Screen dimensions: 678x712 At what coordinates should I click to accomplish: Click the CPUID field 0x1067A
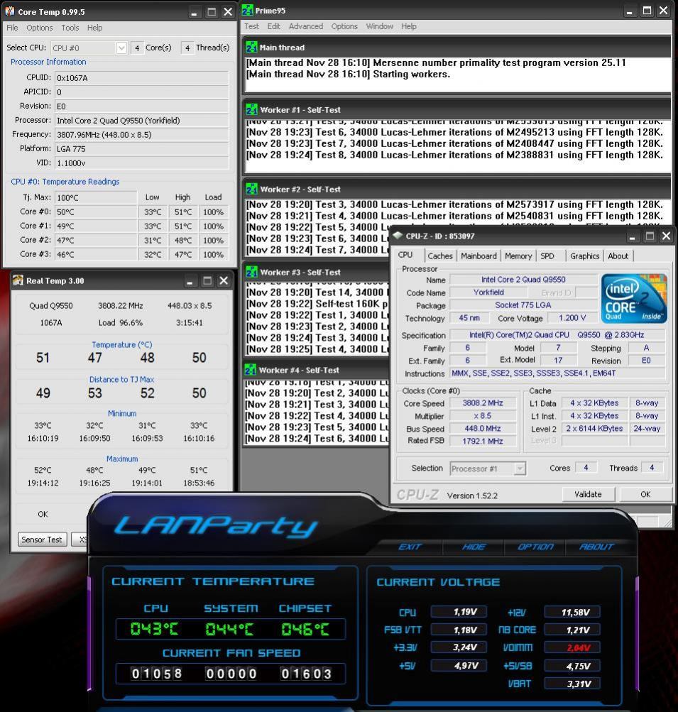141,77
